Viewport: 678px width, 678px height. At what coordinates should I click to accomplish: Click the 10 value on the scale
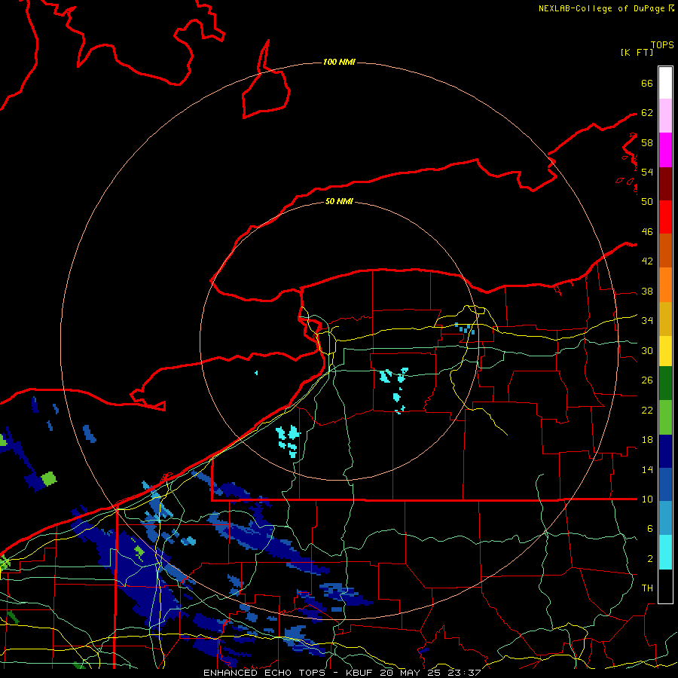tap(647, 499)
